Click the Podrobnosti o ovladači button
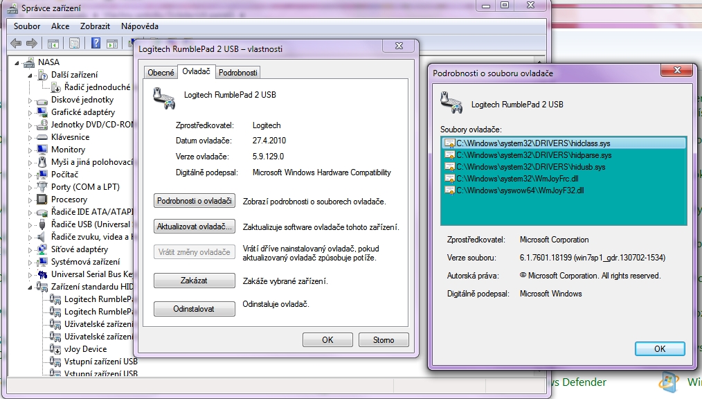Screen dimensions: 702x399 [195, 201]
